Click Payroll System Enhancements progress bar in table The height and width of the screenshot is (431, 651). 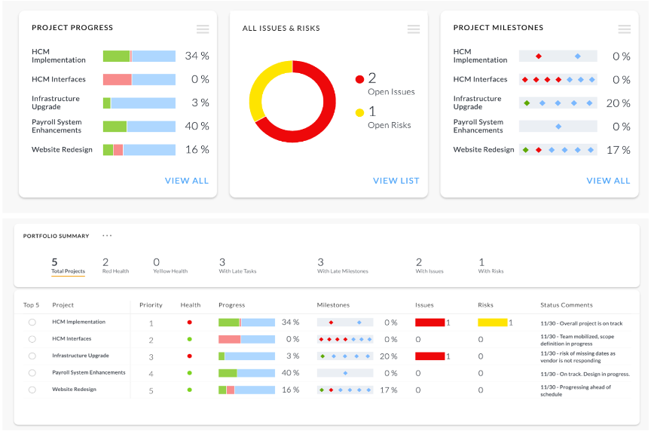coord(246,373)
